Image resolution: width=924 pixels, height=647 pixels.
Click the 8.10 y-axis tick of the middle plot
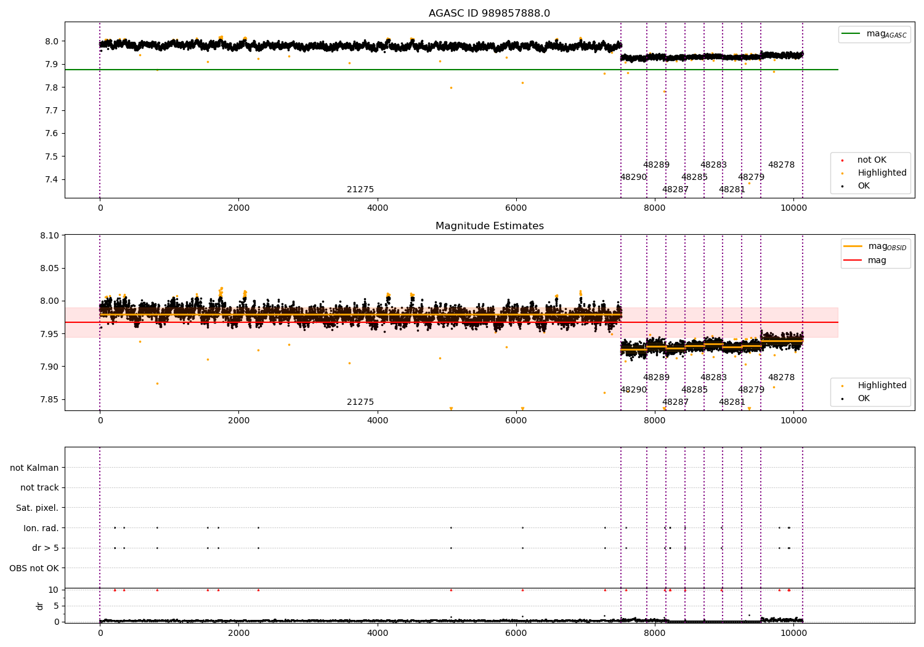(x=49, y=236)
